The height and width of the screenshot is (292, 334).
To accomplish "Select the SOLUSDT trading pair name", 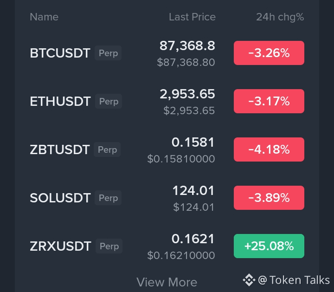I will pos(60,198).
